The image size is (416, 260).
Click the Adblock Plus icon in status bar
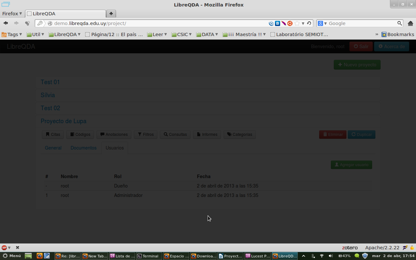[x=4, y=248]
